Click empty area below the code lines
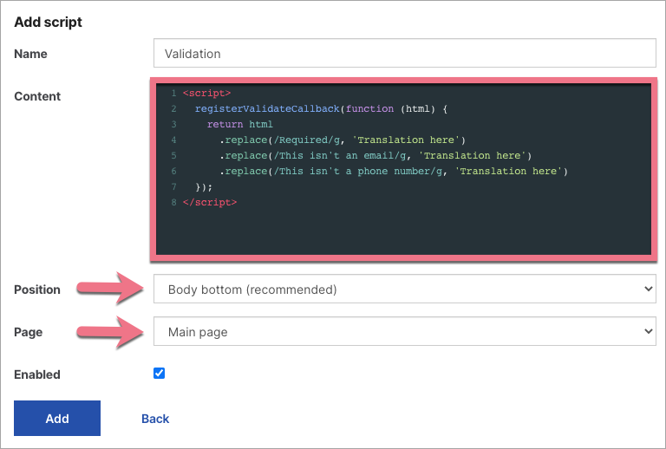 click(404, 231)
